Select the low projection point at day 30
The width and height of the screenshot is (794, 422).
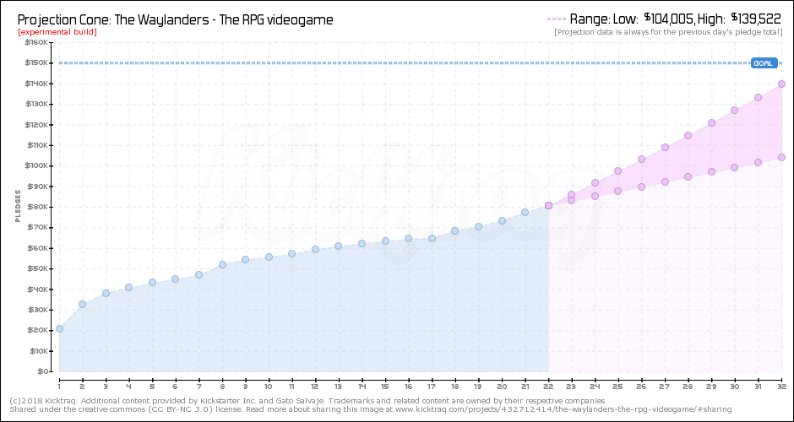coord(734,167)
